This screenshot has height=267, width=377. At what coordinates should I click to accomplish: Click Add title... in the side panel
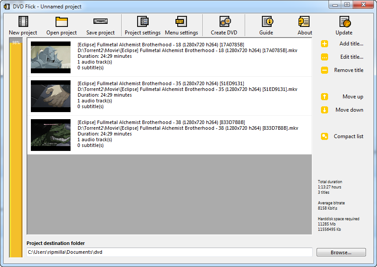[344, 44]
